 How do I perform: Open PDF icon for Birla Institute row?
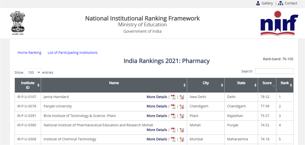click(173, 116)
